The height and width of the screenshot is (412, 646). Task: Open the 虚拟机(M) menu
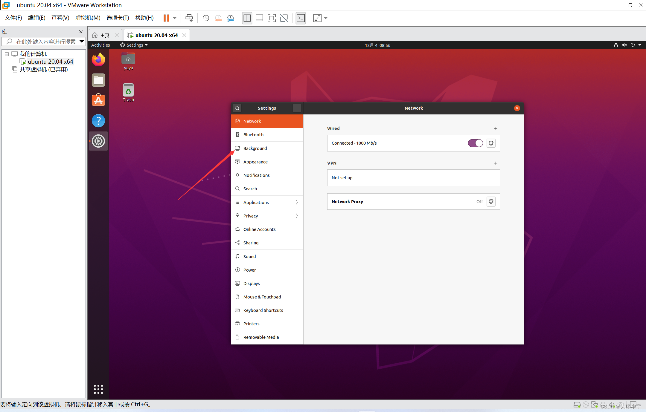(88, 18)
